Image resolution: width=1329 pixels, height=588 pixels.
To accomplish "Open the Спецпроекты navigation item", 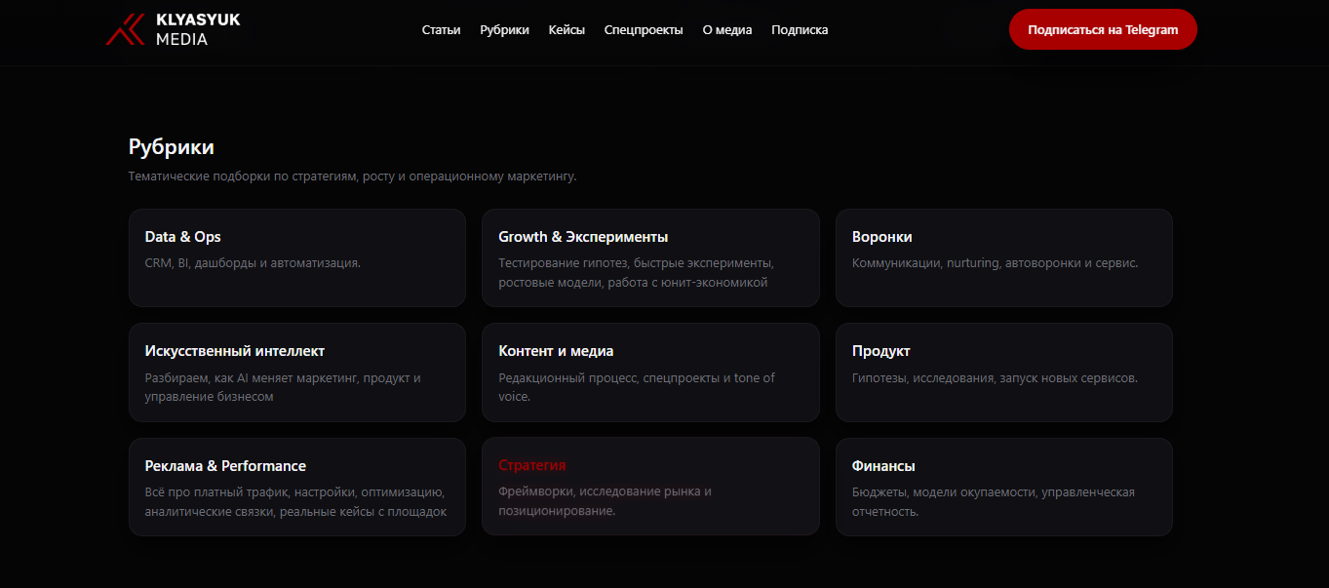I will point(644,29).
